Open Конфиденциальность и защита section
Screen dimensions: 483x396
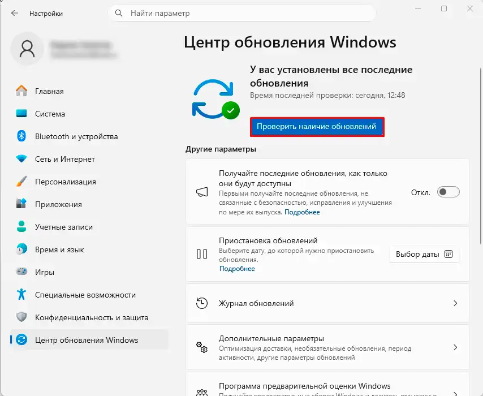point(89,317)
